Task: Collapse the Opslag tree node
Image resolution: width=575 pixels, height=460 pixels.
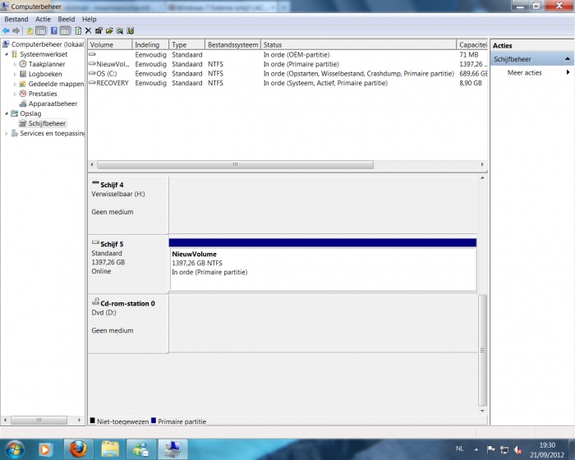Action: coord(7,113)
